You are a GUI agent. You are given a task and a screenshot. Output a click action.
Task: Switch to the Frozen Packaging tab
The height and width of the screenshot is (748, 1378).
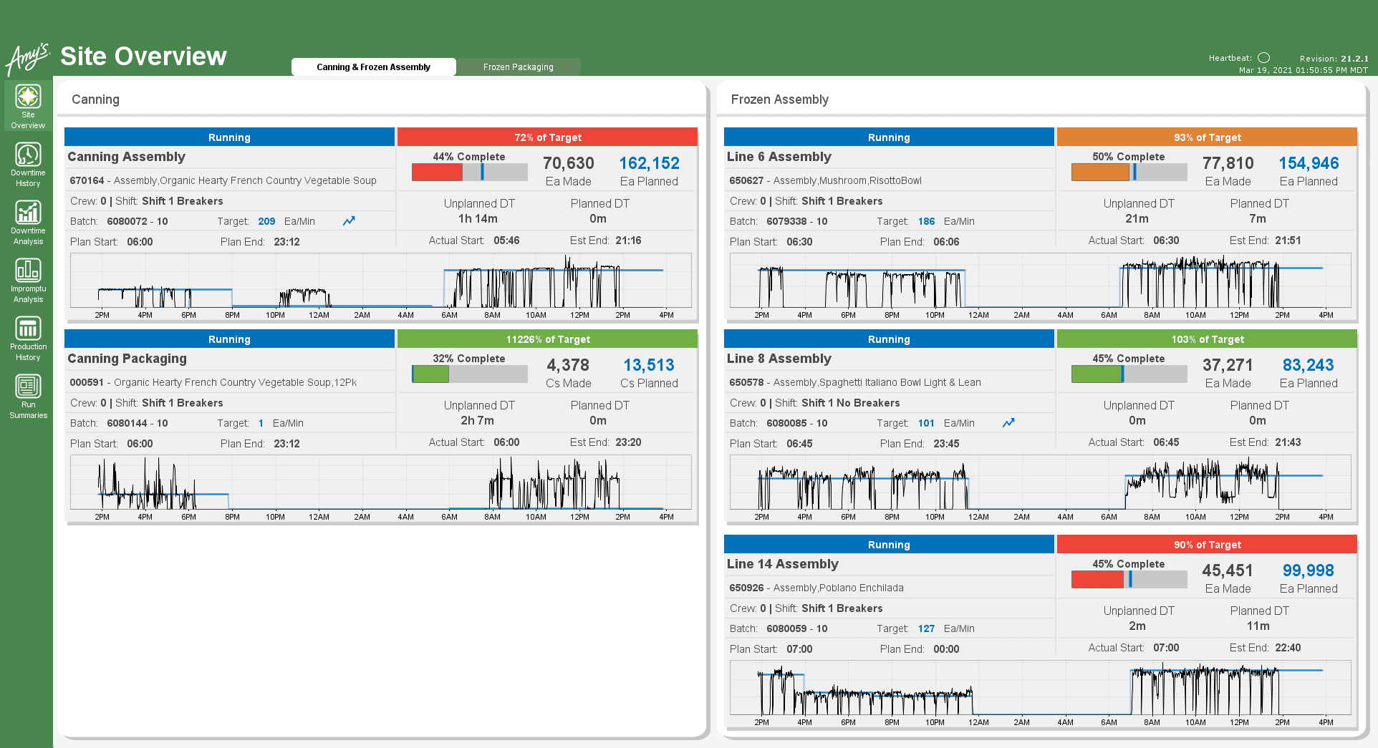point(519,67)
